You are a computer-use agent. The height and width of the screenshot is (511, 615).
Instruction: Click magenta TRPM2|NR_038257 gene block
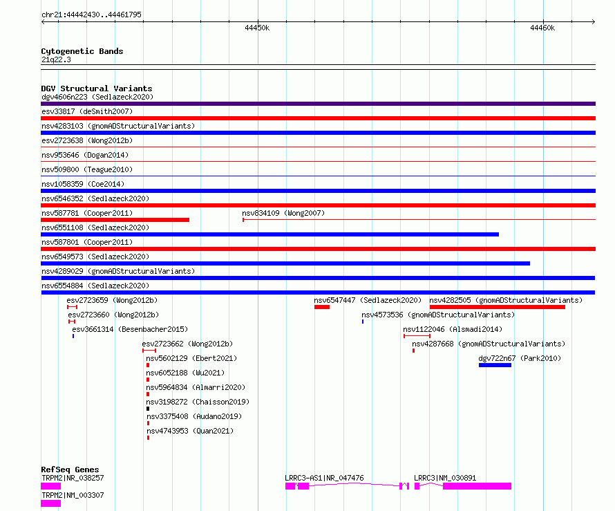coord(51,486)
